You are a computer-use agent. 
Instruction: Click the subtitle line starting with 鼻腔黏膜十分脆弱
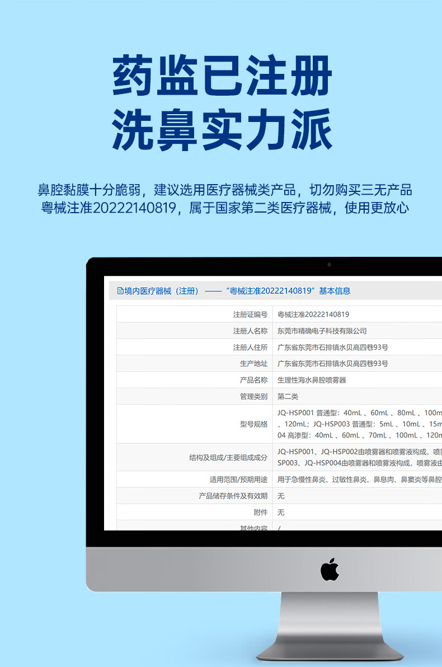click(224, 190)
